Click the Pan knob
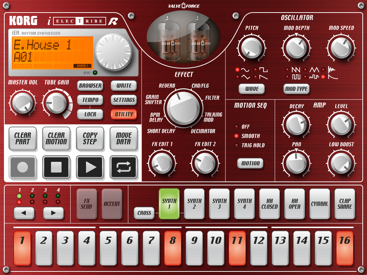Screen dimensions: 367x275 tap(296, 163)
